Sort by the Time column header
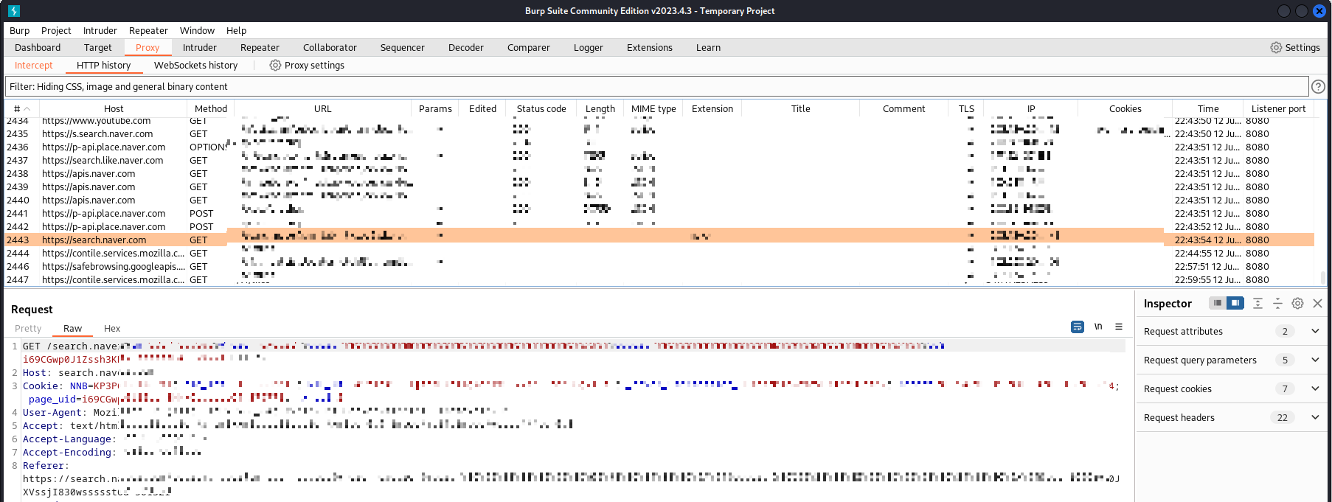This screenshot has width=1332, height=502. pyautogui.click(x=1208, y=109)
